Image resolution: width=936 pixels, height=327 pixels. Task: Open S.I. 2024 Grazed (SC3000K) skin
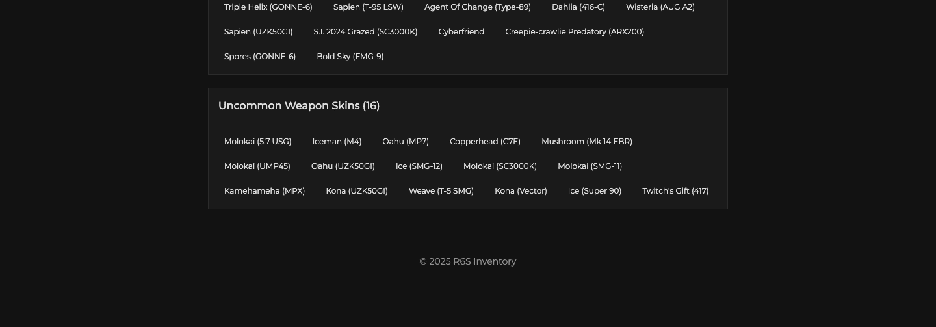pos(365,32)
